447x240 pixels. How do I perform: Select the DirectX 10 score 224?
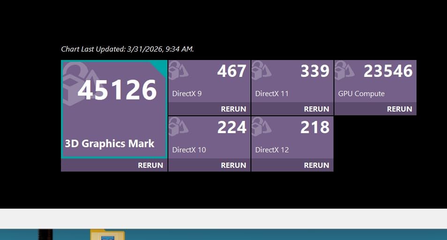click(232, 127)
